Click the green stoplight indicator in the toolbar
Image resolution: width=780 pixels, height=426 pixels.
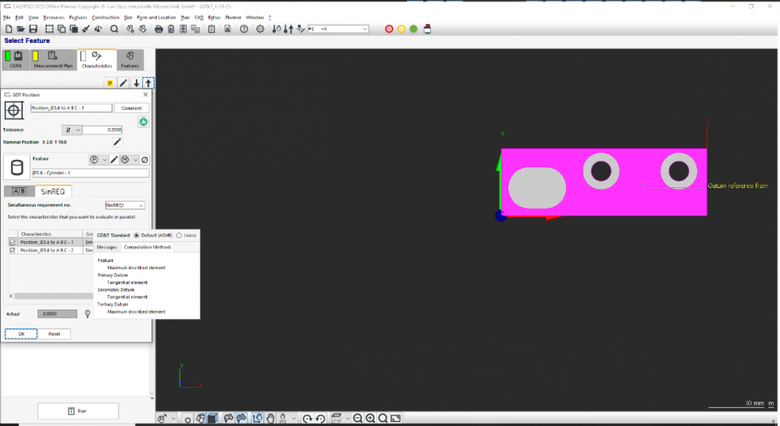click(414, 29)
